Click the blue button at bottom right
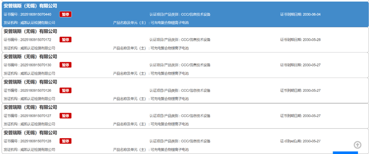The height and width of the screenshot is (154, 369). tap(345, 153)
